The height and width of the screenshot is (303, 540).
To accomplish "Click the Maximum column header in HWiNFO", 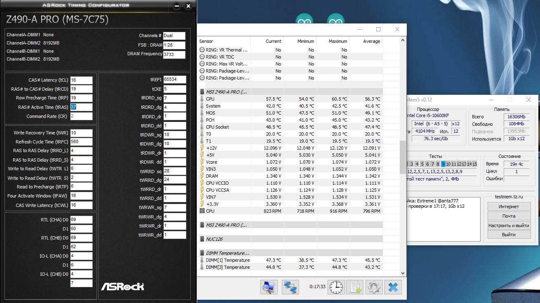I will click(333, 41).
